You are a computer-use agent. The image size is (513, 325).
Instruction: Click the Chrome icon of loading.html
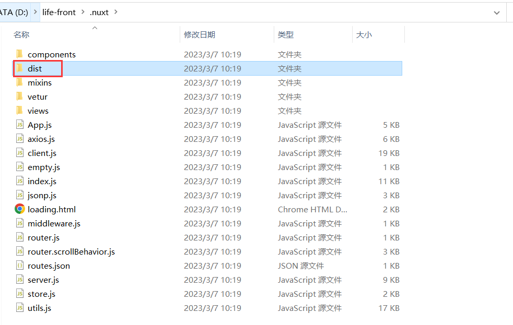(20, 209)
